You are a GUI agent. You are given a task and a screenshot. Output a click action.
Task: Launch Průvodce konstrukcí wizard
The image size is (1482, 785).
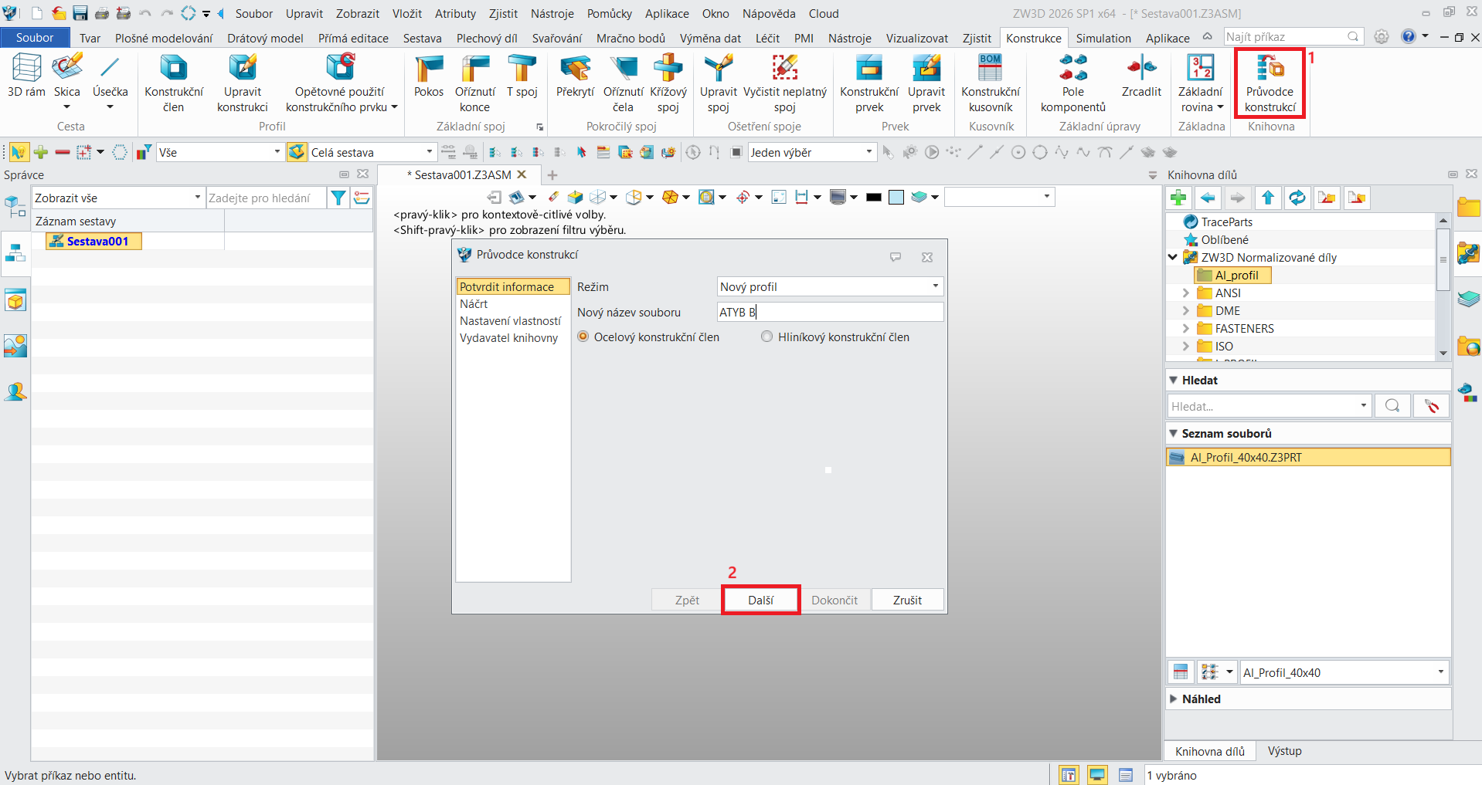tap(1270, 83)
